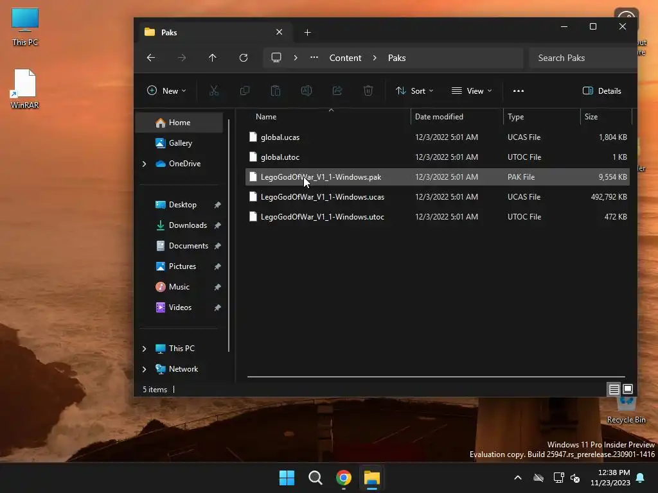Click the Delete trash can icon

pyautogui.click(x=368, y=91)
